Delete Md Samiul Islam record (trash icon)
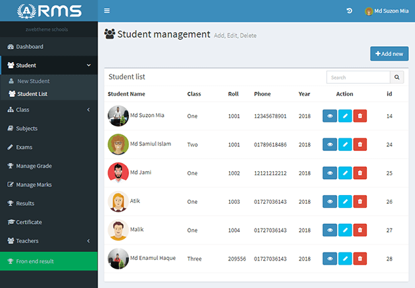Image resolution: width=415 pixels, height=288 pixels. 360,144
